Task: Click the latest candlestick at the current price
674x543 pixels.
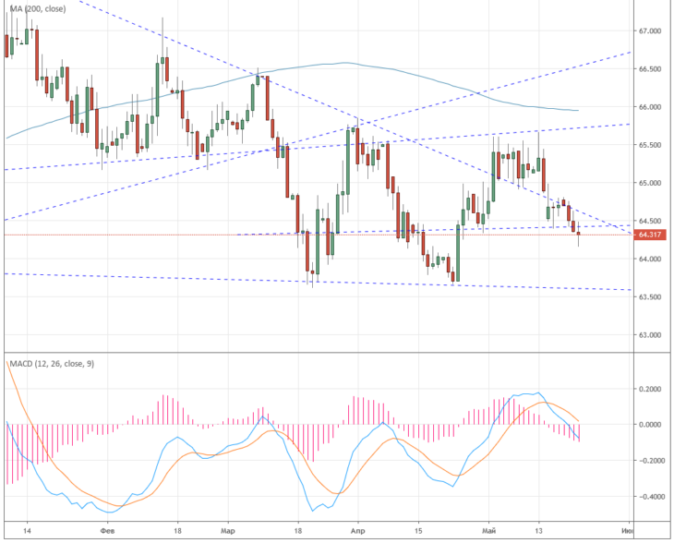Action: (x=579, y=234)
